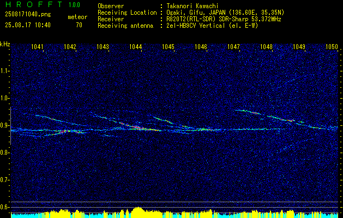This screenshot has height=218, width=343.
Task: Click time axis marker 1042
Action: click(x=70, y=46)
